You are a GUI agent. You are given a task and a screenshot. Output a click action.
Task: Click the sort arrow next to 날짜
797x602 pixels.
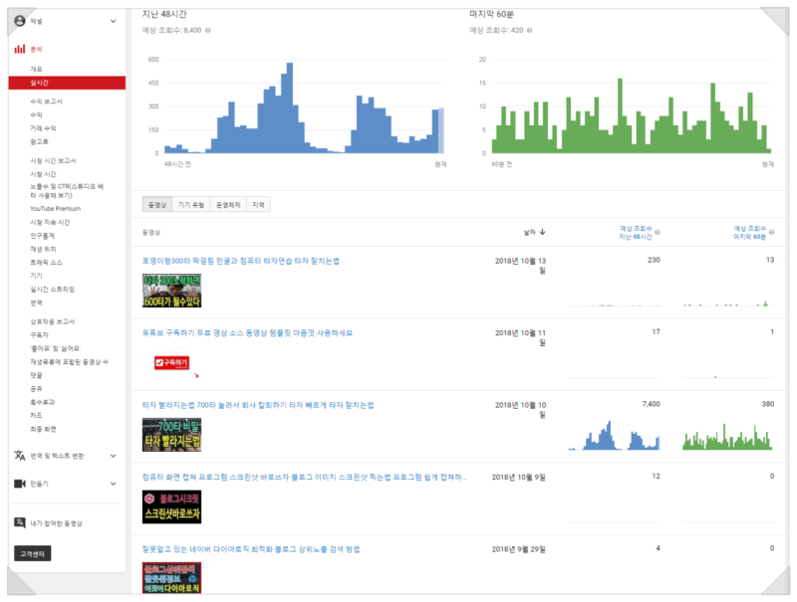point(542,232)
